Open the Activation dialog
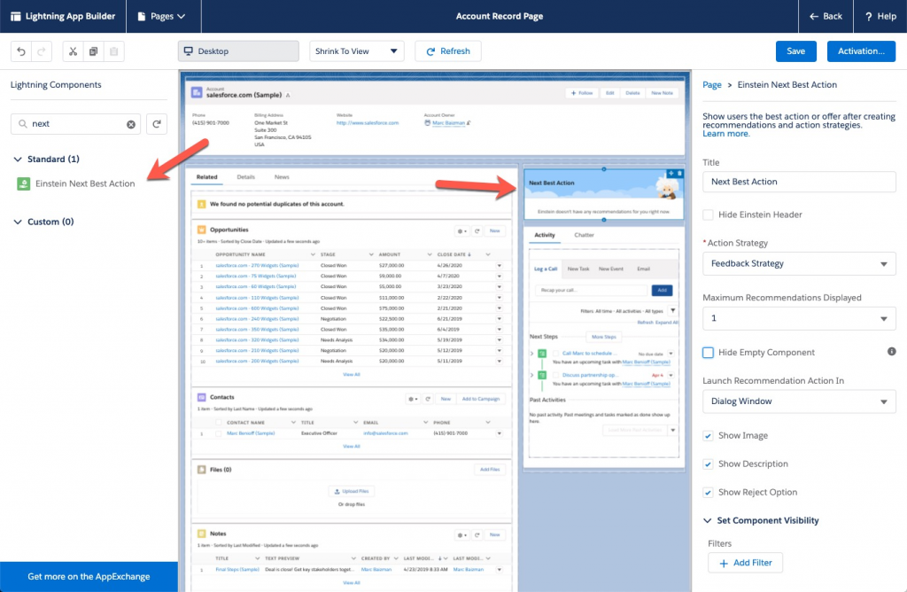This screenshot has height=592, width=907. [x=861, y=51]
